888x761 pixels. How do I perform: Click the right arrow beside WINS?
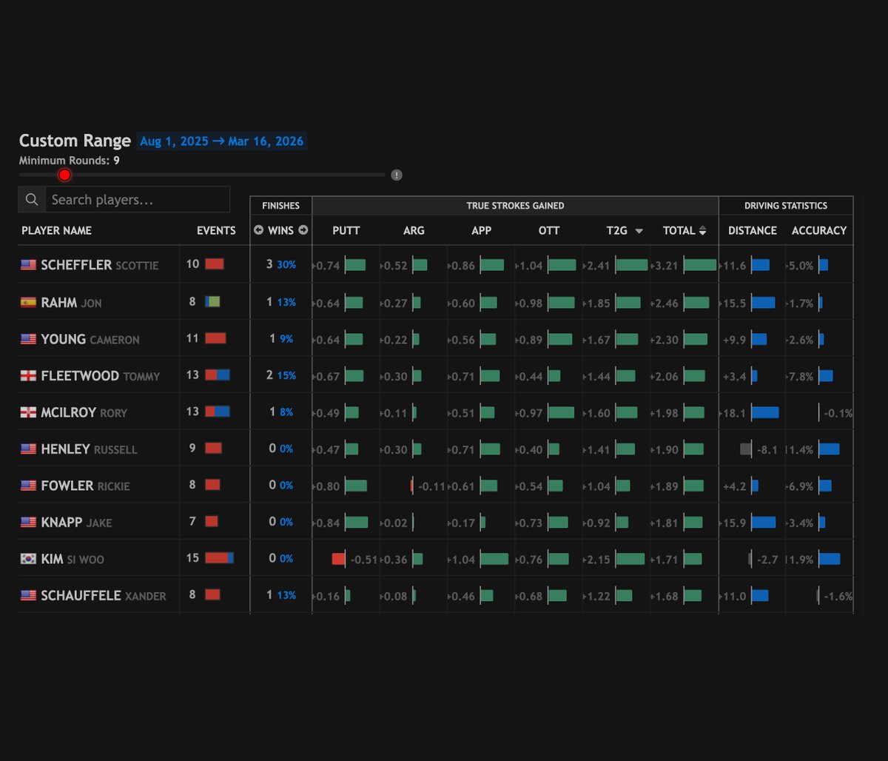pos(303,230)
